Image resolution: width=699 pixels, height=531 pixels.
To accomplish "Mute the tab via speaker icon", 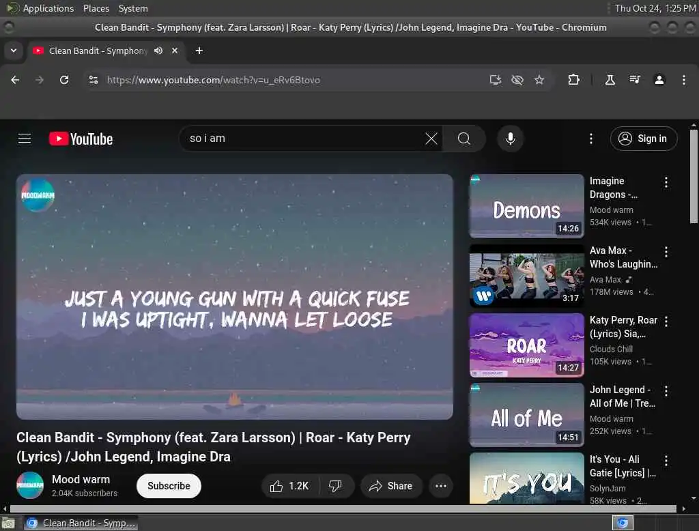I will click(x=158, y=51).
